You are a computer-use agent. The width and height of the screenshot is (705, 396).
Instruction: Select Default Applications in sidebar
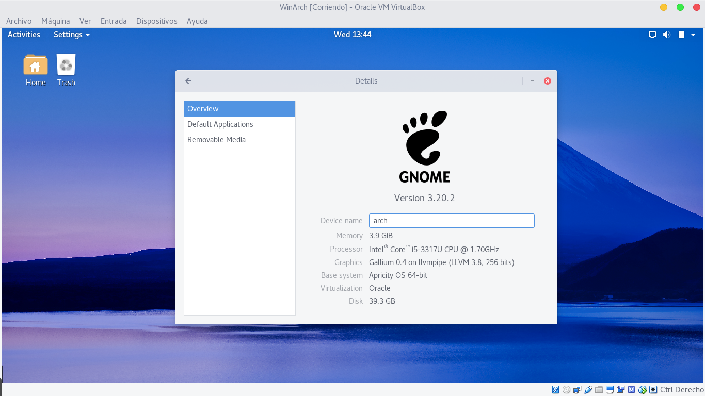point(239,124)
